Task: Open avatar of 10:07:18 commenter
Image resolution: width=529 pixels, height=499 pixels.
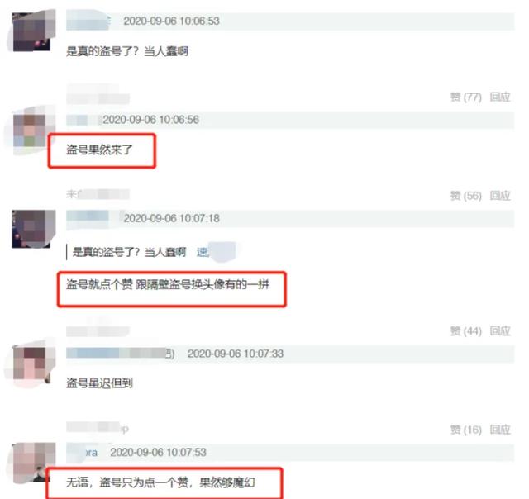Action: pos(32,229)
